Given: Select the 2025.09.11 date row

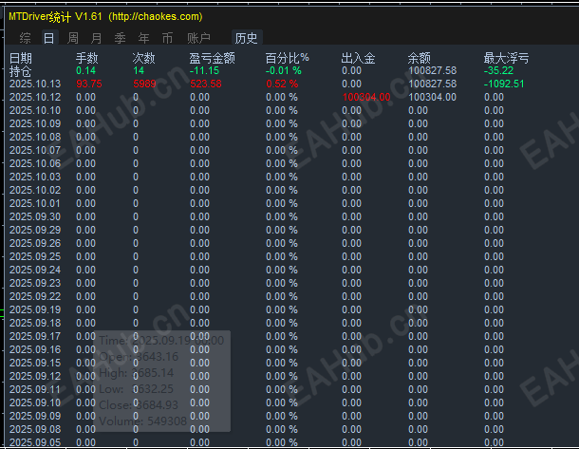Looking at the screenshot, I should (x=35, y=389).
